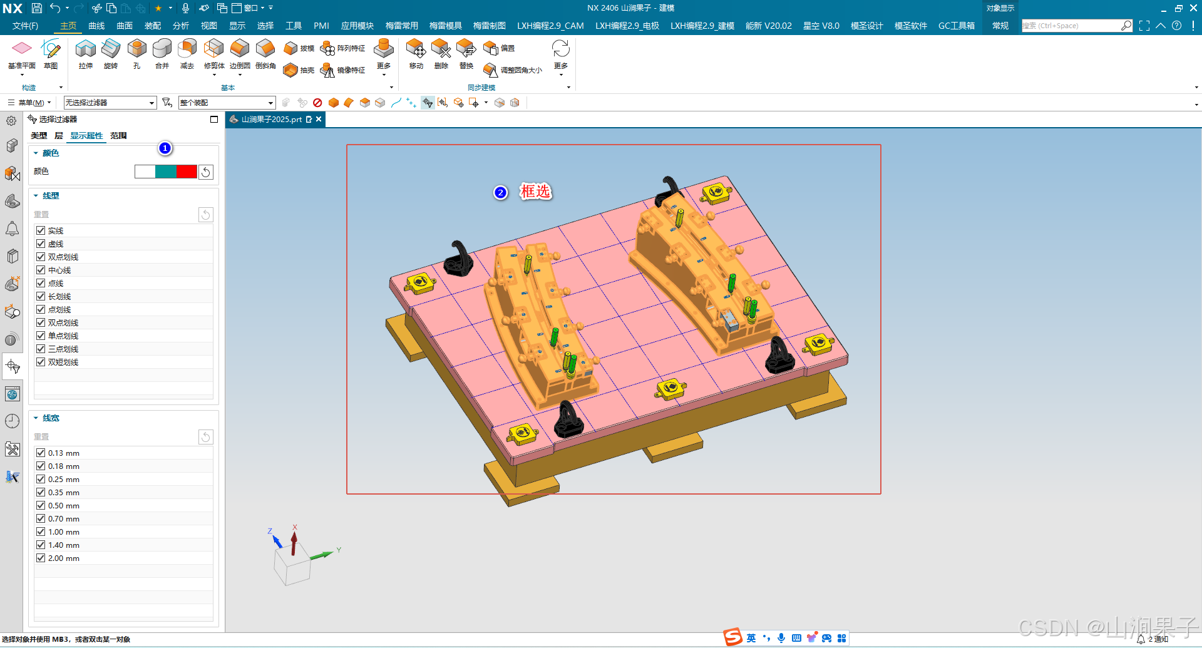Click the 调整圆角大小 resize blend tool
Screen dimensions: 1202x648
click(513, 70)
